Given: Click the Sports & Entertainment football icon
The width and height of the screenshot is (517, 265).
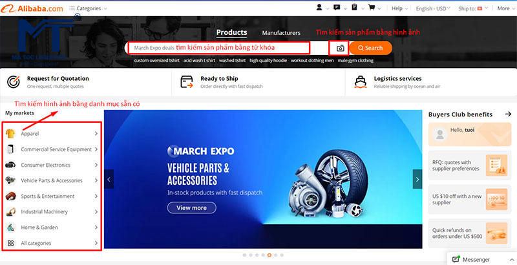Looking at the screenshot, I should click(x=10, y=196).
